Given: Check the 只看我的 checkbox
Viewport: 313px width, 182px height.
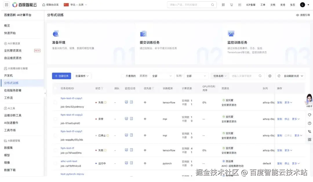Looking at the screenshot, I should (x=123, y=76).
